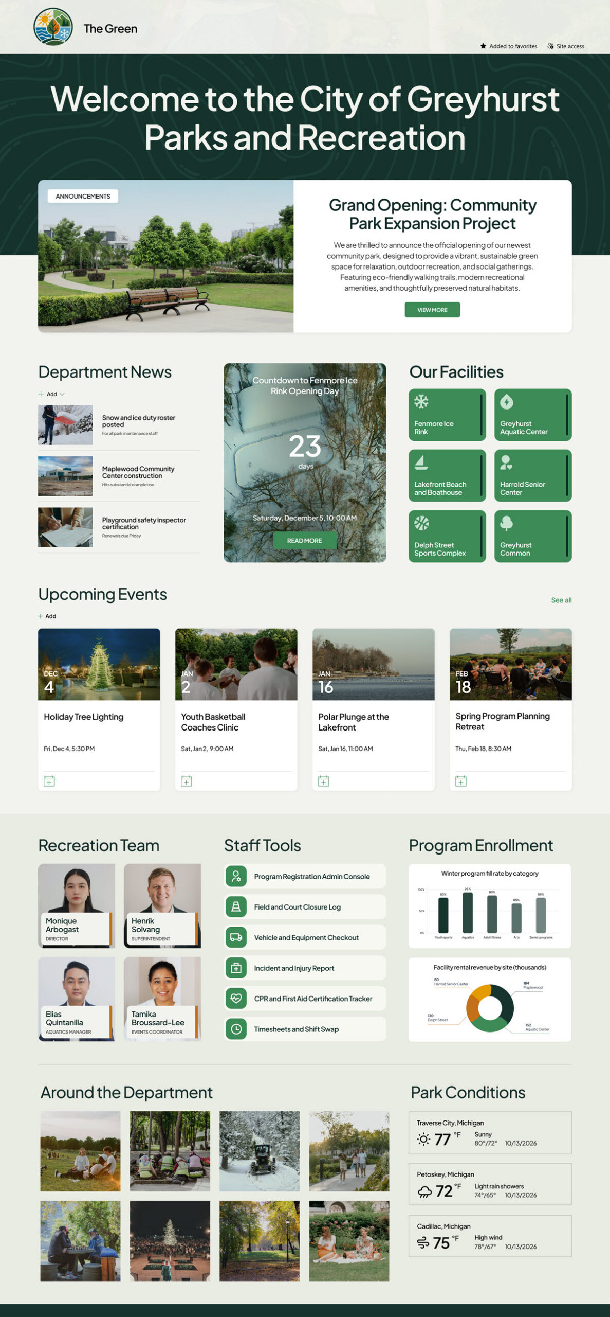Click the Greyhurst Aquatic Center droplet icon
This screenshot has width=610, height=1317.
(x=507, y=402)
